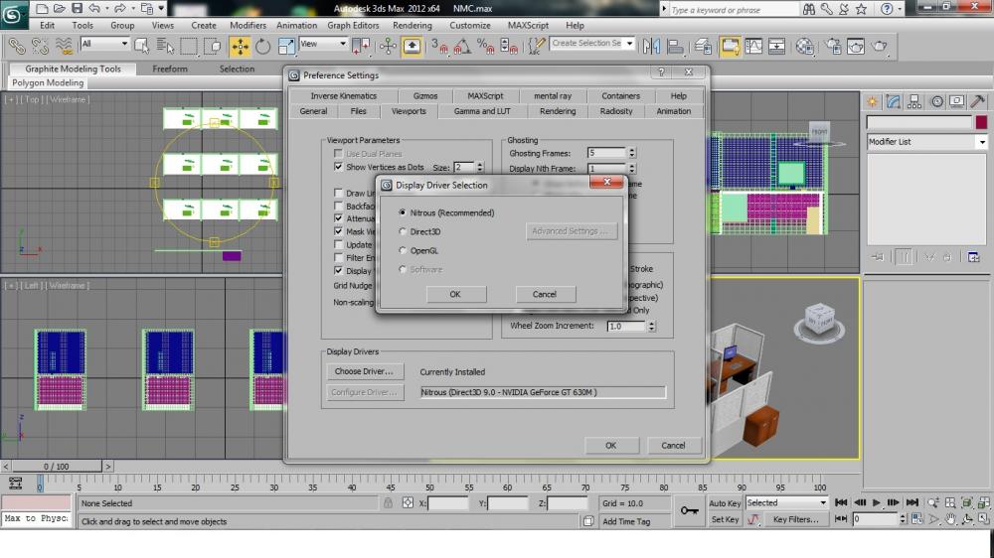Toggle the Update checkbox in Viewport Parameters
Screen dimensions: 994x558
pos(338,244)
